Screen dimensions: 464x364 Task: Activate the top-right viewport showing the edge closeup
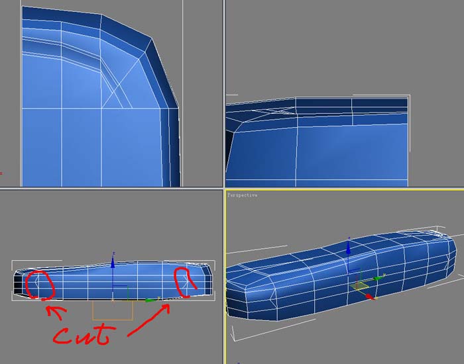(345, 93)
